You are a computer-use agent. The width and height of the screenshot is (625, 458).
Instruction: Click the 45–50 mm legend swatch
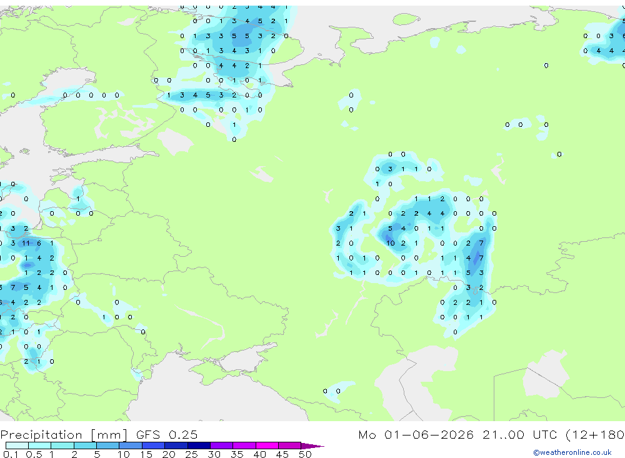tap(290, 446)
